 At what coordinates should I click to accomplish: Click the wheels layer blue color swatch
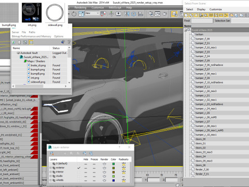114,180
